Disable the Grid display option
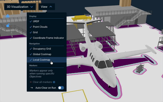 [x=47, y=32]
